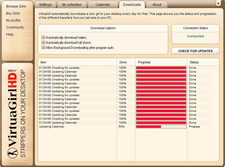The width and height of the screenshot is (225, 167).
Task: Click the green Connected status text
Action: point(195,36)
